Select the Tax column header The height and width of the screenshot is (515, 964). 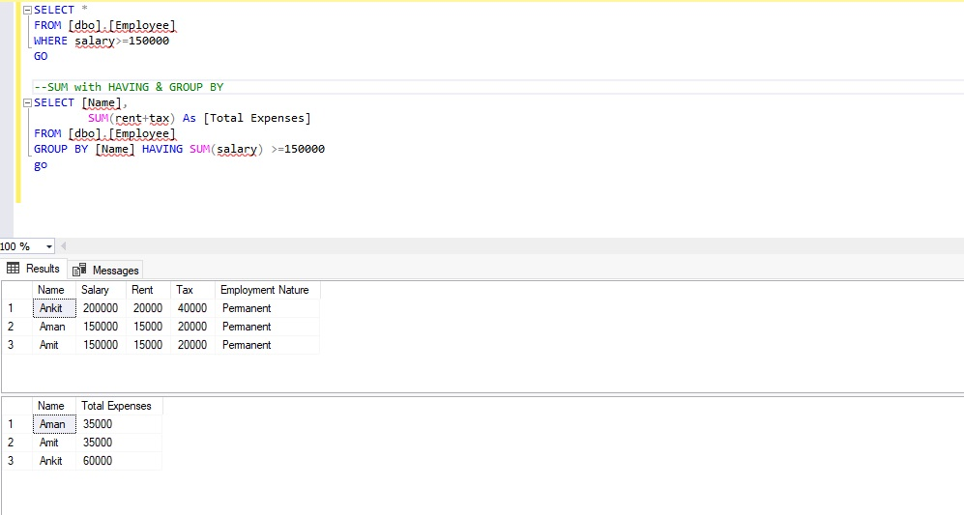coord(192,290)
